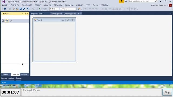Open the dropdown arrow next to Запуск

48,9
